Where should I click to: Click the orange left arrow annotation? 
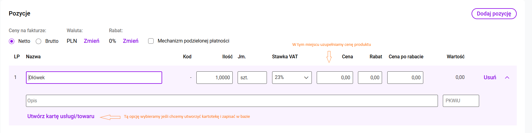click(x=110, y=117)
